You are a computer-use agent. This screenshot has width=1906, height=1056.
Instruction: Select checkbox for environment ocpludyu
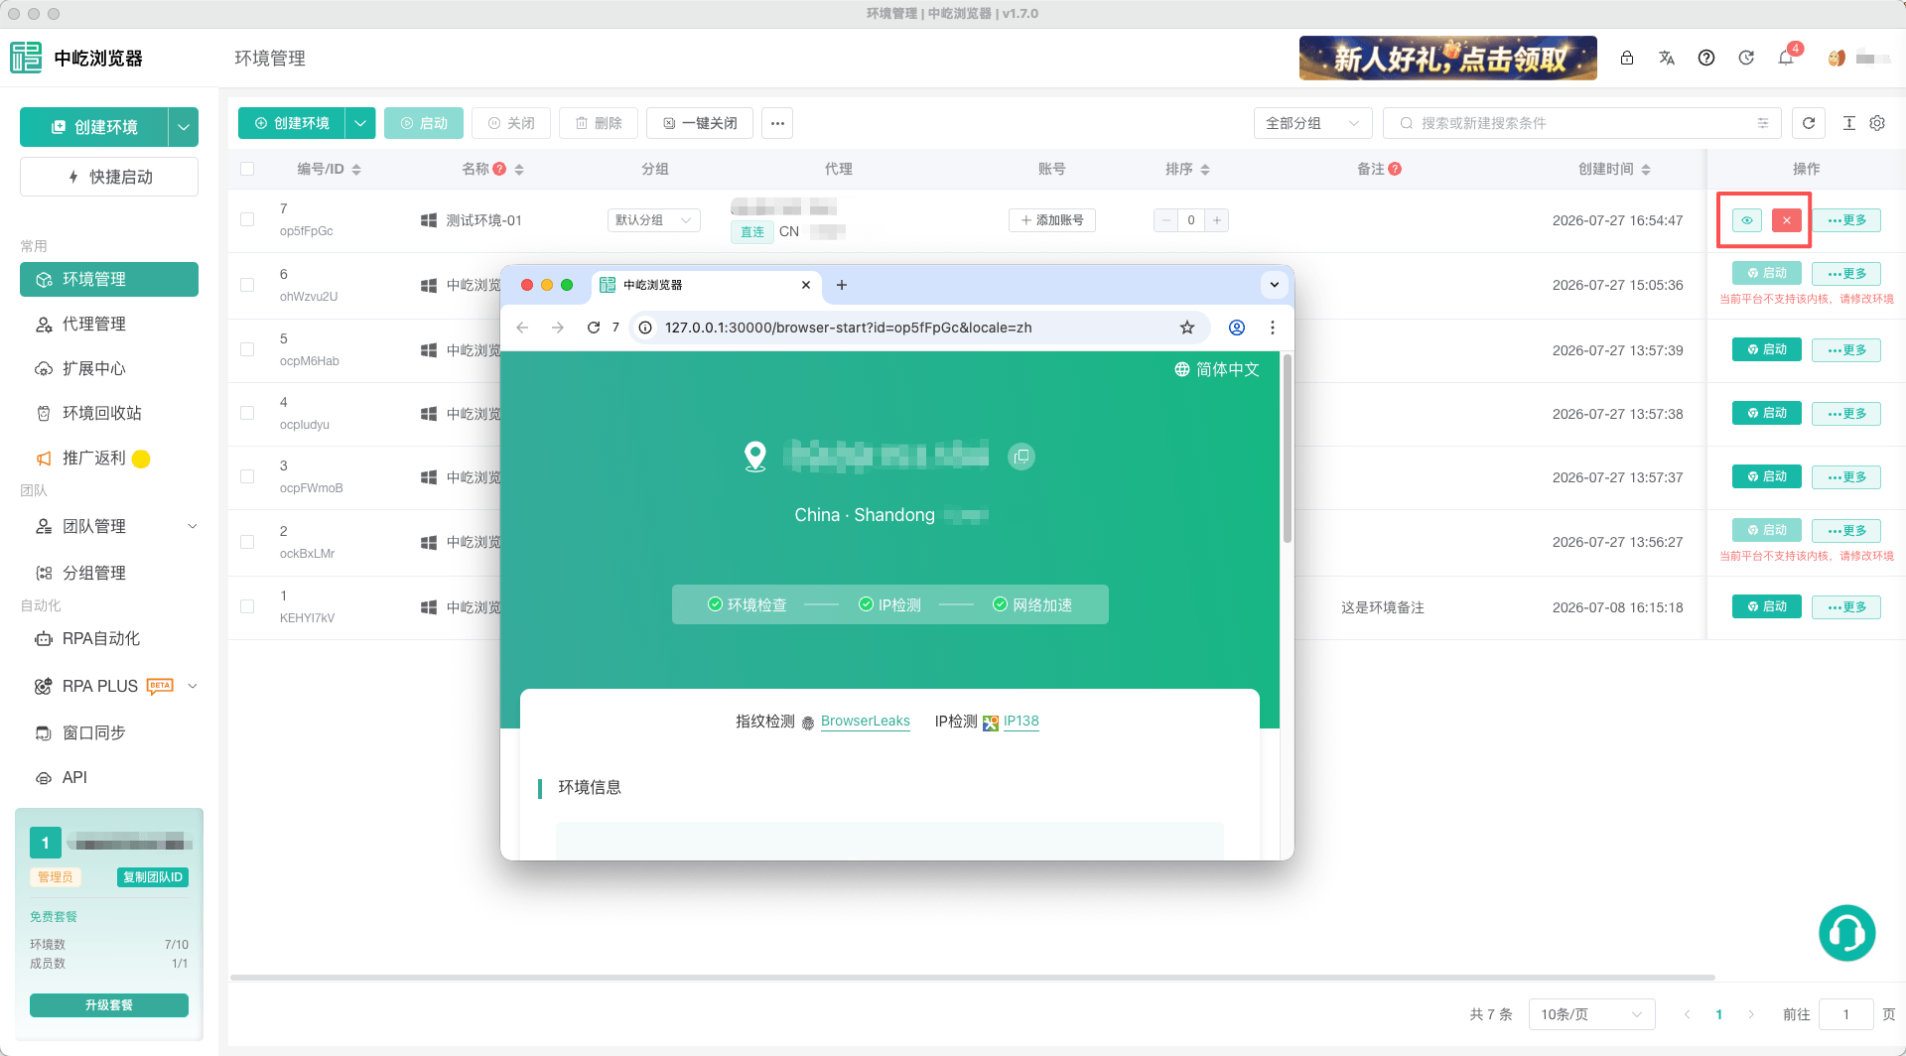[x=247, y=413]
